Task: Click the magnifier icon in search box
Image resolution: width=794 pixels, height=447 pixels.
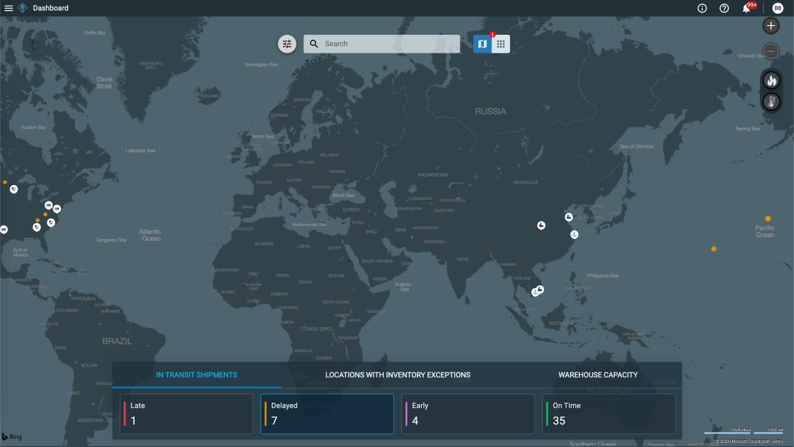Action: (314, 43)
